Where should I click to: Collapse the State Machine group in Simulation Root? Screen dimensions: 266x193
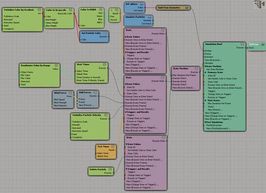pyautogui.click(x=205, y=66)
